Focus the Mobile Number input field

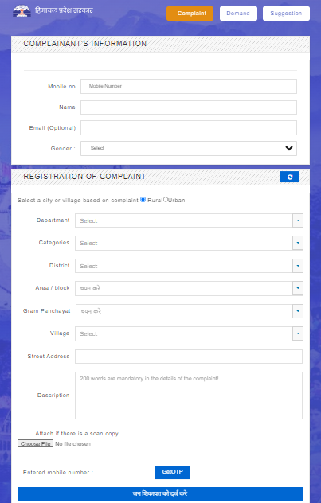pos(189,86)
